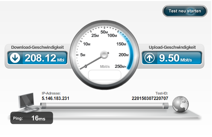This screenshot has height=137, width=212.
Task: Select the IP address 5.146.183.231
Action: click(x=55, y=98)
